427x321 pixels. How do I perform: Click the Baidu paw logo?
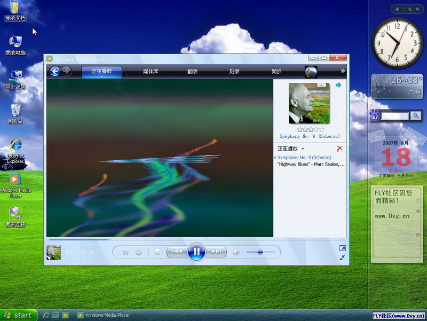coord(375,115)
